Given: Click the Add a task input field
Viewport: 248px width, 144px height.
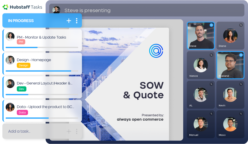Looking at the screenshot, I should click(x=42, y=131).
